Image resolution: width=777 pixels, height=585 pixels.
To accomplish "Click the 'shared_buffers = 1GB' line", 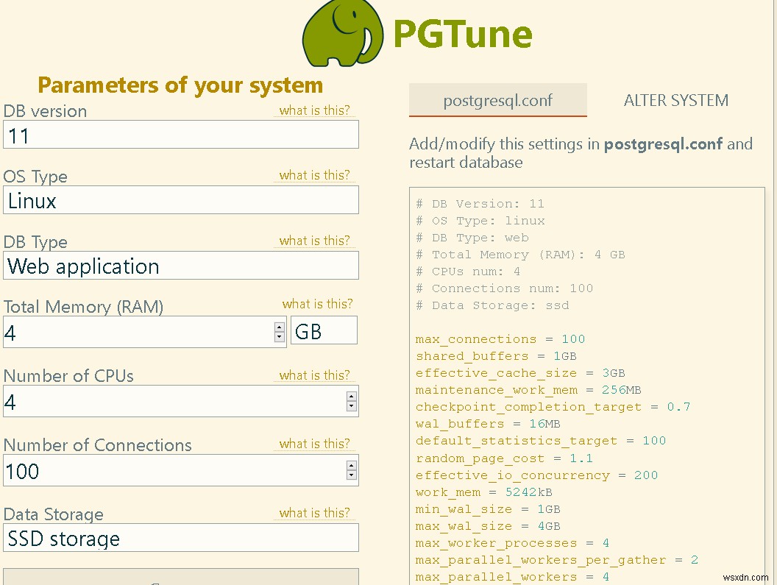I will (x=496, y=356).
